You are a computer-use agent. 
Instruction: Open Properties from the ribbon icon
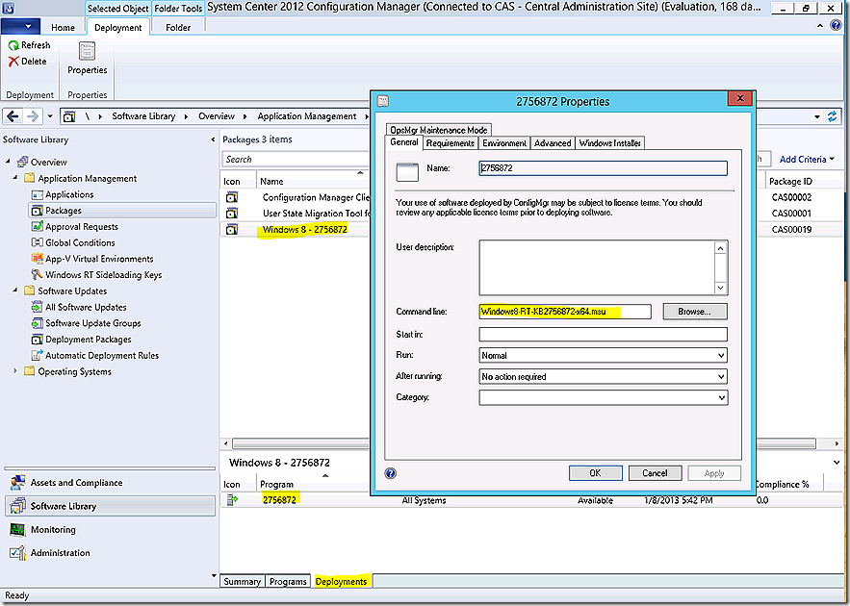click(87, 52)
